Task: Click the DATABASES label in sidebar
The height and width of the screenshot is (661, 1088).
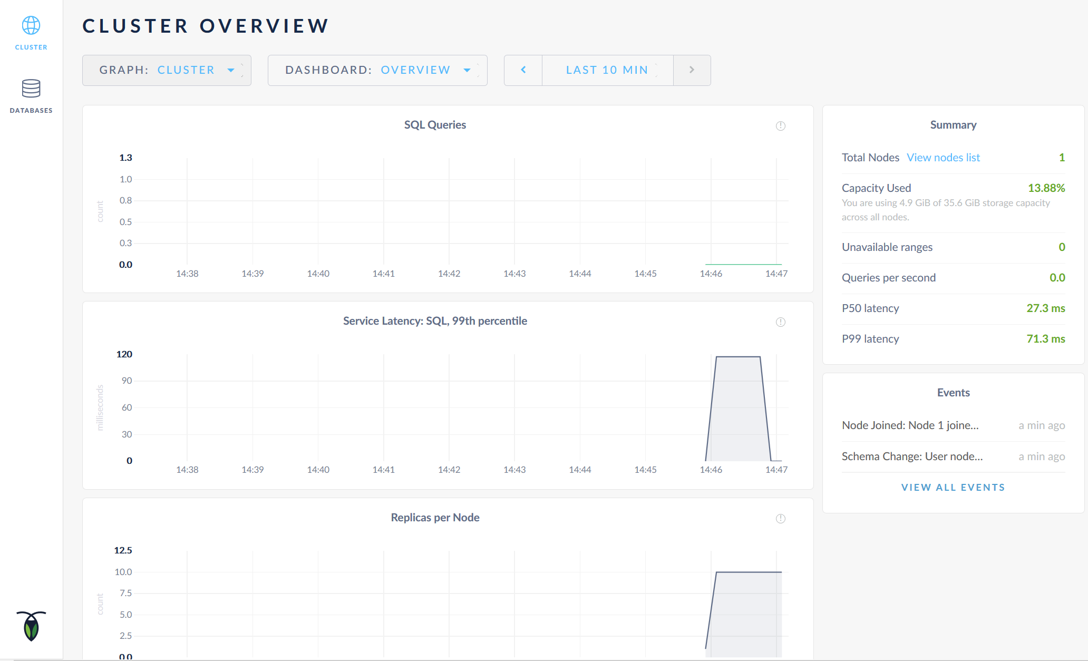Action: [31, 111]
